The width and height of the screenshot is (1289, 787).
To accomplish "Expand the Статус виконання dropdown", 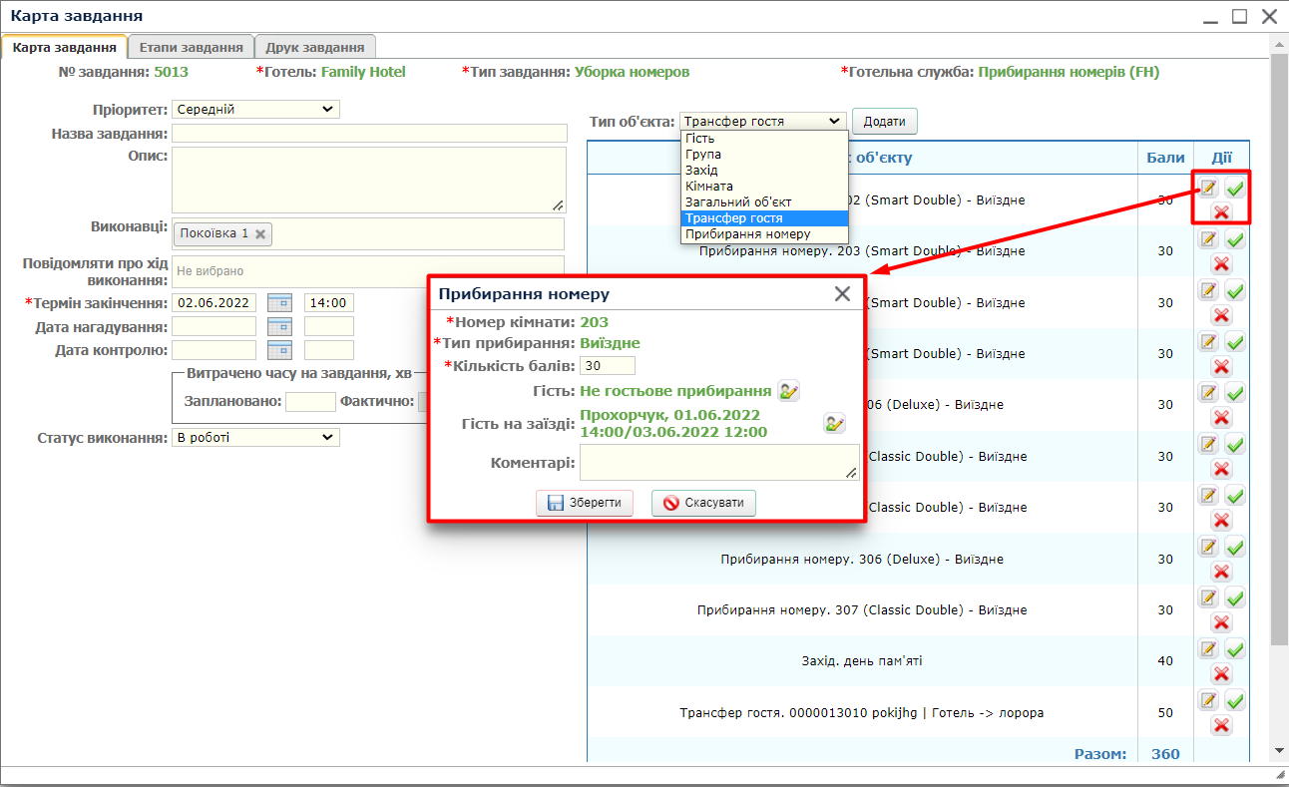I will pos(255,437).
